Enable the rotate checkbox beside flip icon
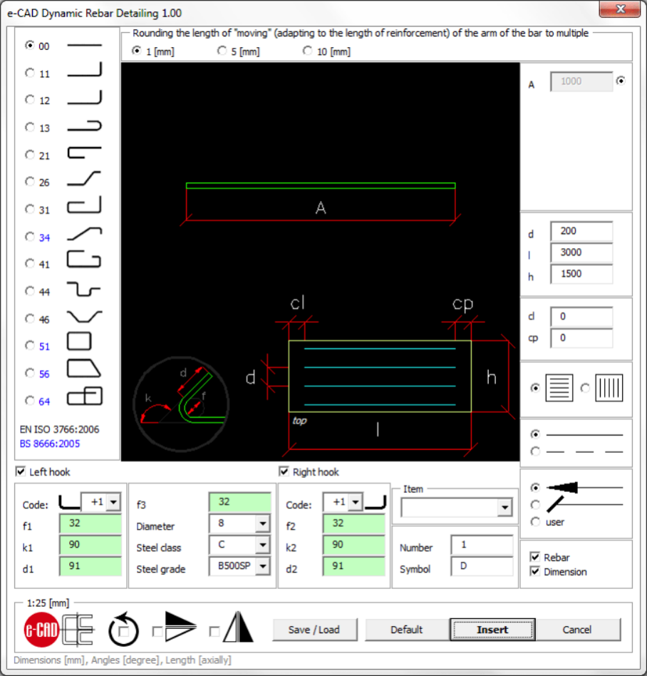The width and height of the screenshot is (647, 676). 157,632
